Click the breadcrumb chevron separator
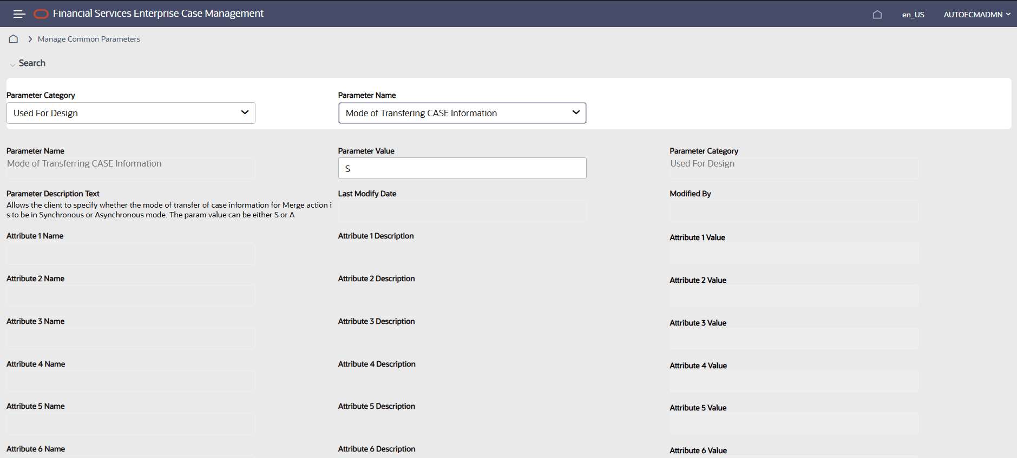Screen dimensions: 1017x458 tap(30, 39)
